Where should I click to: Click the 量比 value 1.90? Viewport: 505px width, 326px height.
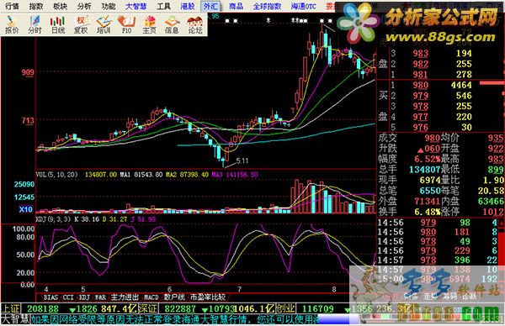point(493,180)
